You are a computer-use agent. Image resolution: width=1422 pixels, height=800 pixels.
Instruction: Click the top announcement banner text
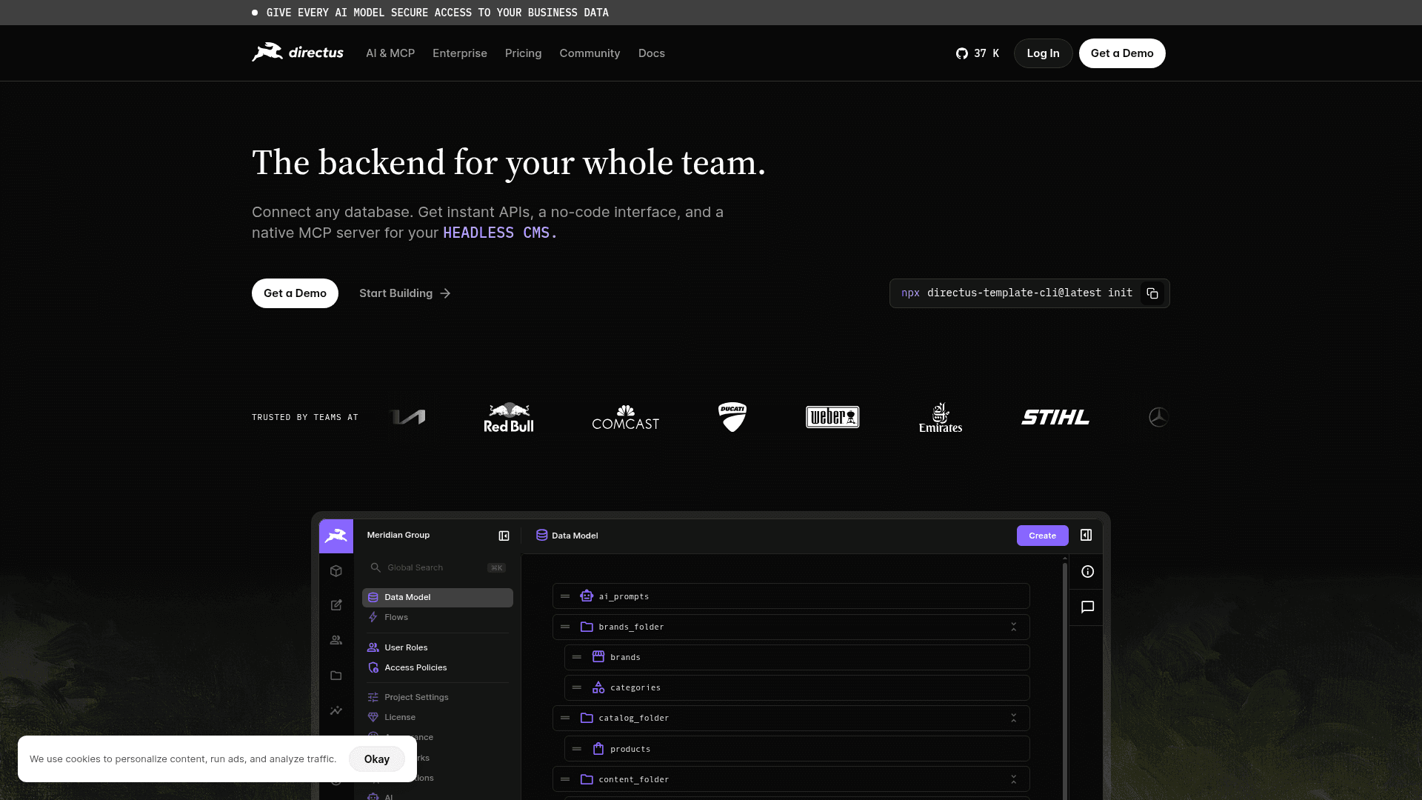(438, 13)
